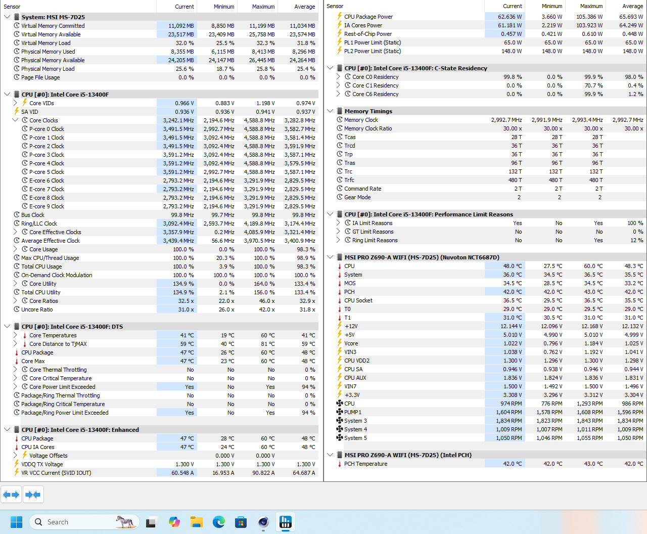
Task: Select the Gear Mode row
Action: tap(485, 197)
